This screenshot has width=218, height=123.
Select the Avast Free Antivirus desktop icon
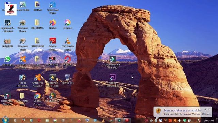(x=37, y=81)
